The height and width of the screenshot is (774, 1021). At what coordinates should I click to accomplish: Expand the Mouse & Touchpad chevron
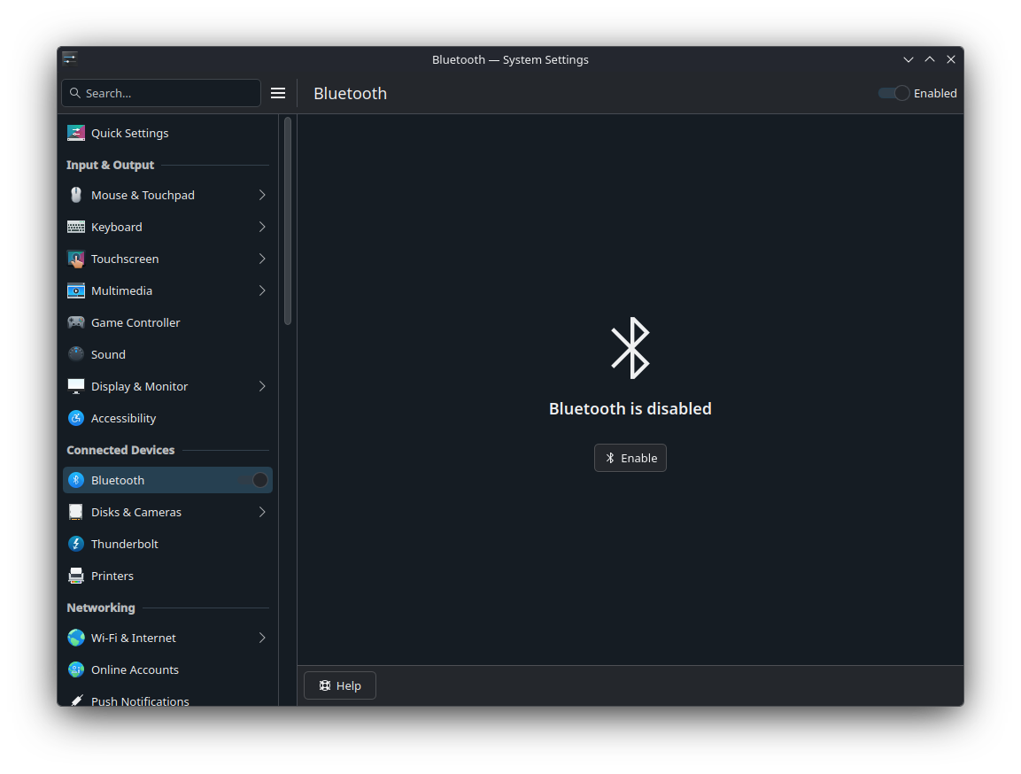262,195
